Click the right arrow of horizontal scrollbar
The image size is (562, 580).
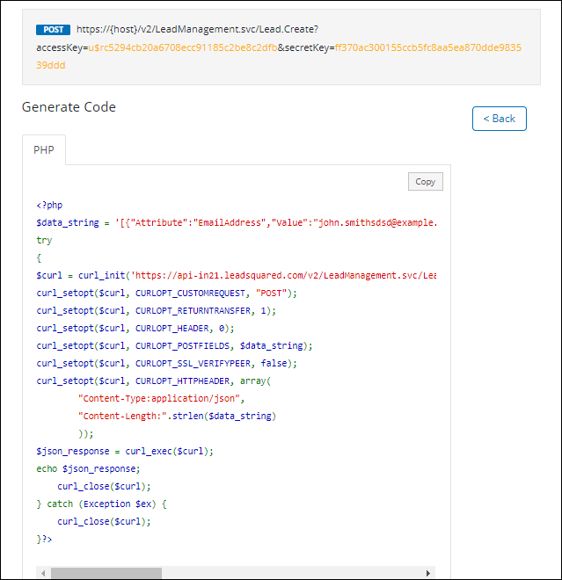click(428, 573)
